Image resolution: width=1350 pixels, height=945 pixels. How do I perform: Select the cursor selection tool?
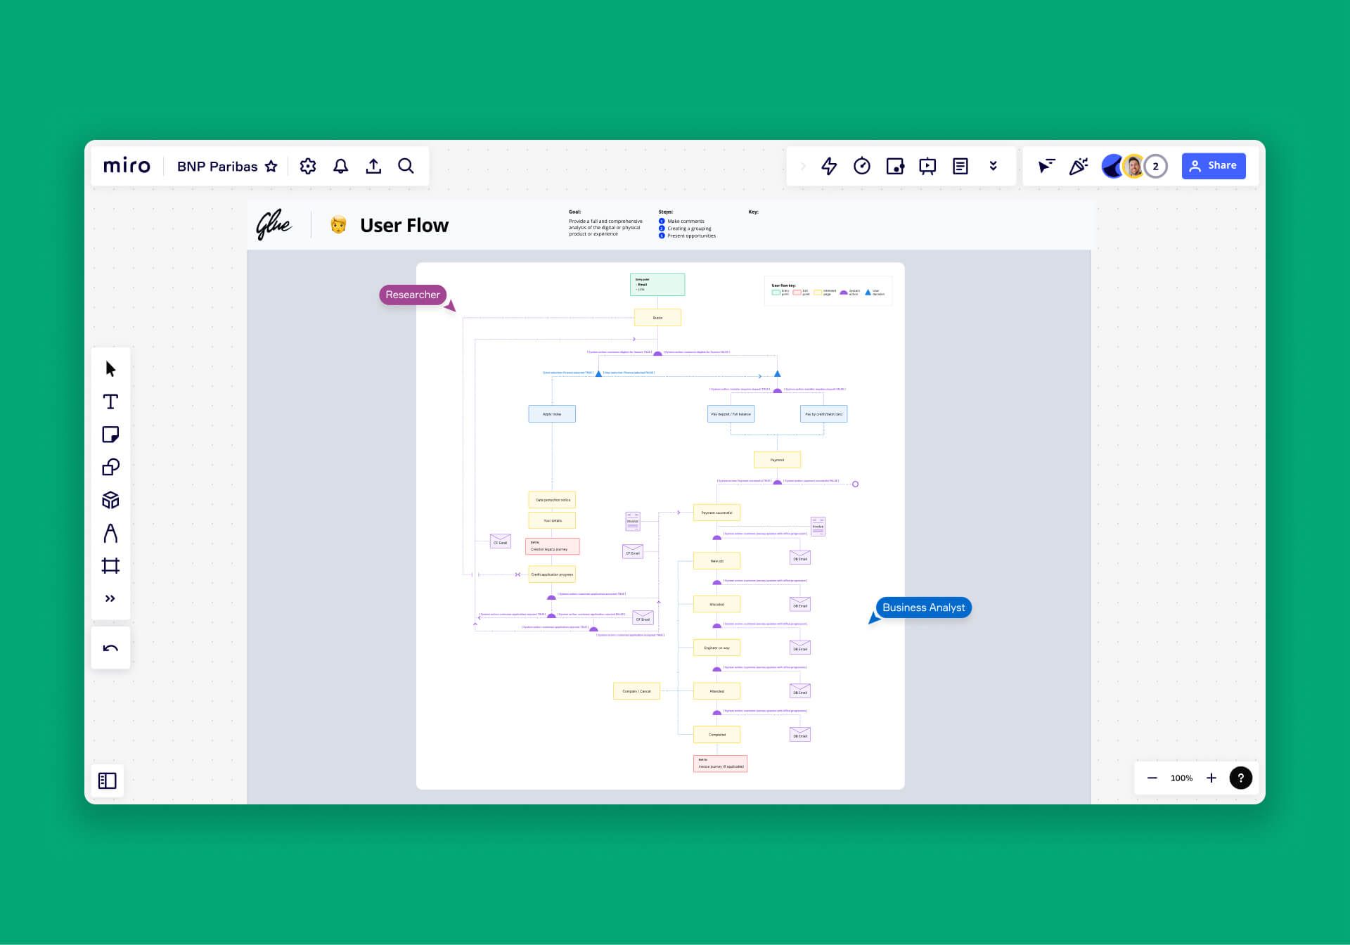point(110,369)
